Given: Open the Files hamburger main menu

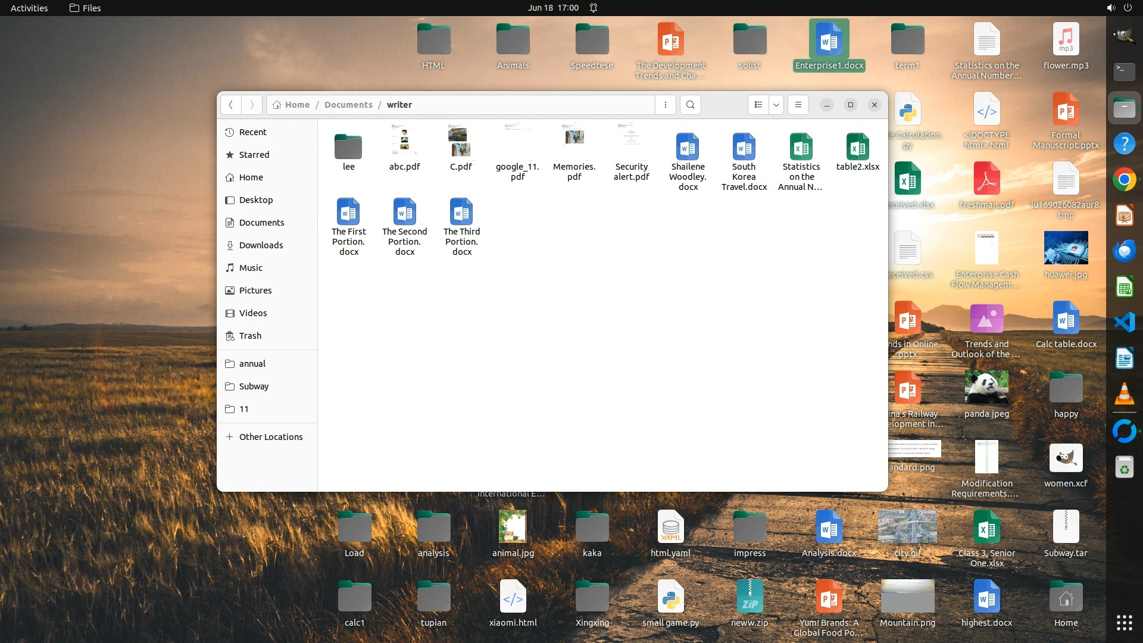Looking at the screenshot, I should click(798, 105).
